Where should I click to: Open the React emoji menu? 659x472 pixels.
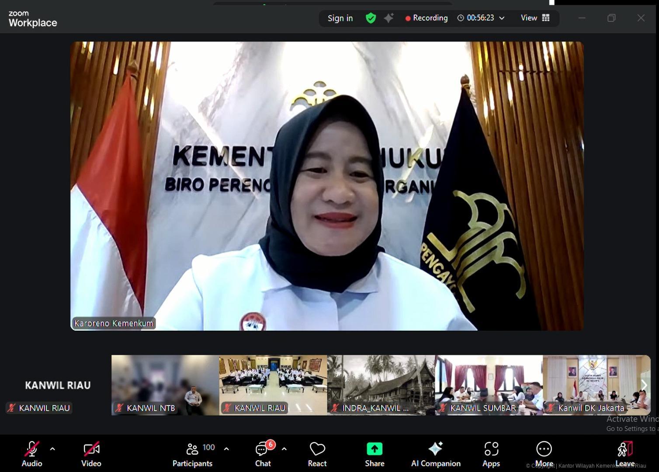(x=317, y=455)
